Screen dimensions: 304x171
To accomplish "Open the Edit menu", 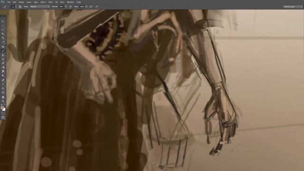I will tap(14, 2).
